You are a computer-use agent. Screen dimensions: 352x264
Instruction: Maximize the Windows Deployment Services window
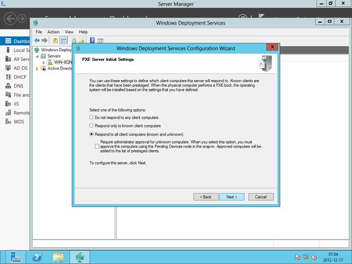point(329,22)
